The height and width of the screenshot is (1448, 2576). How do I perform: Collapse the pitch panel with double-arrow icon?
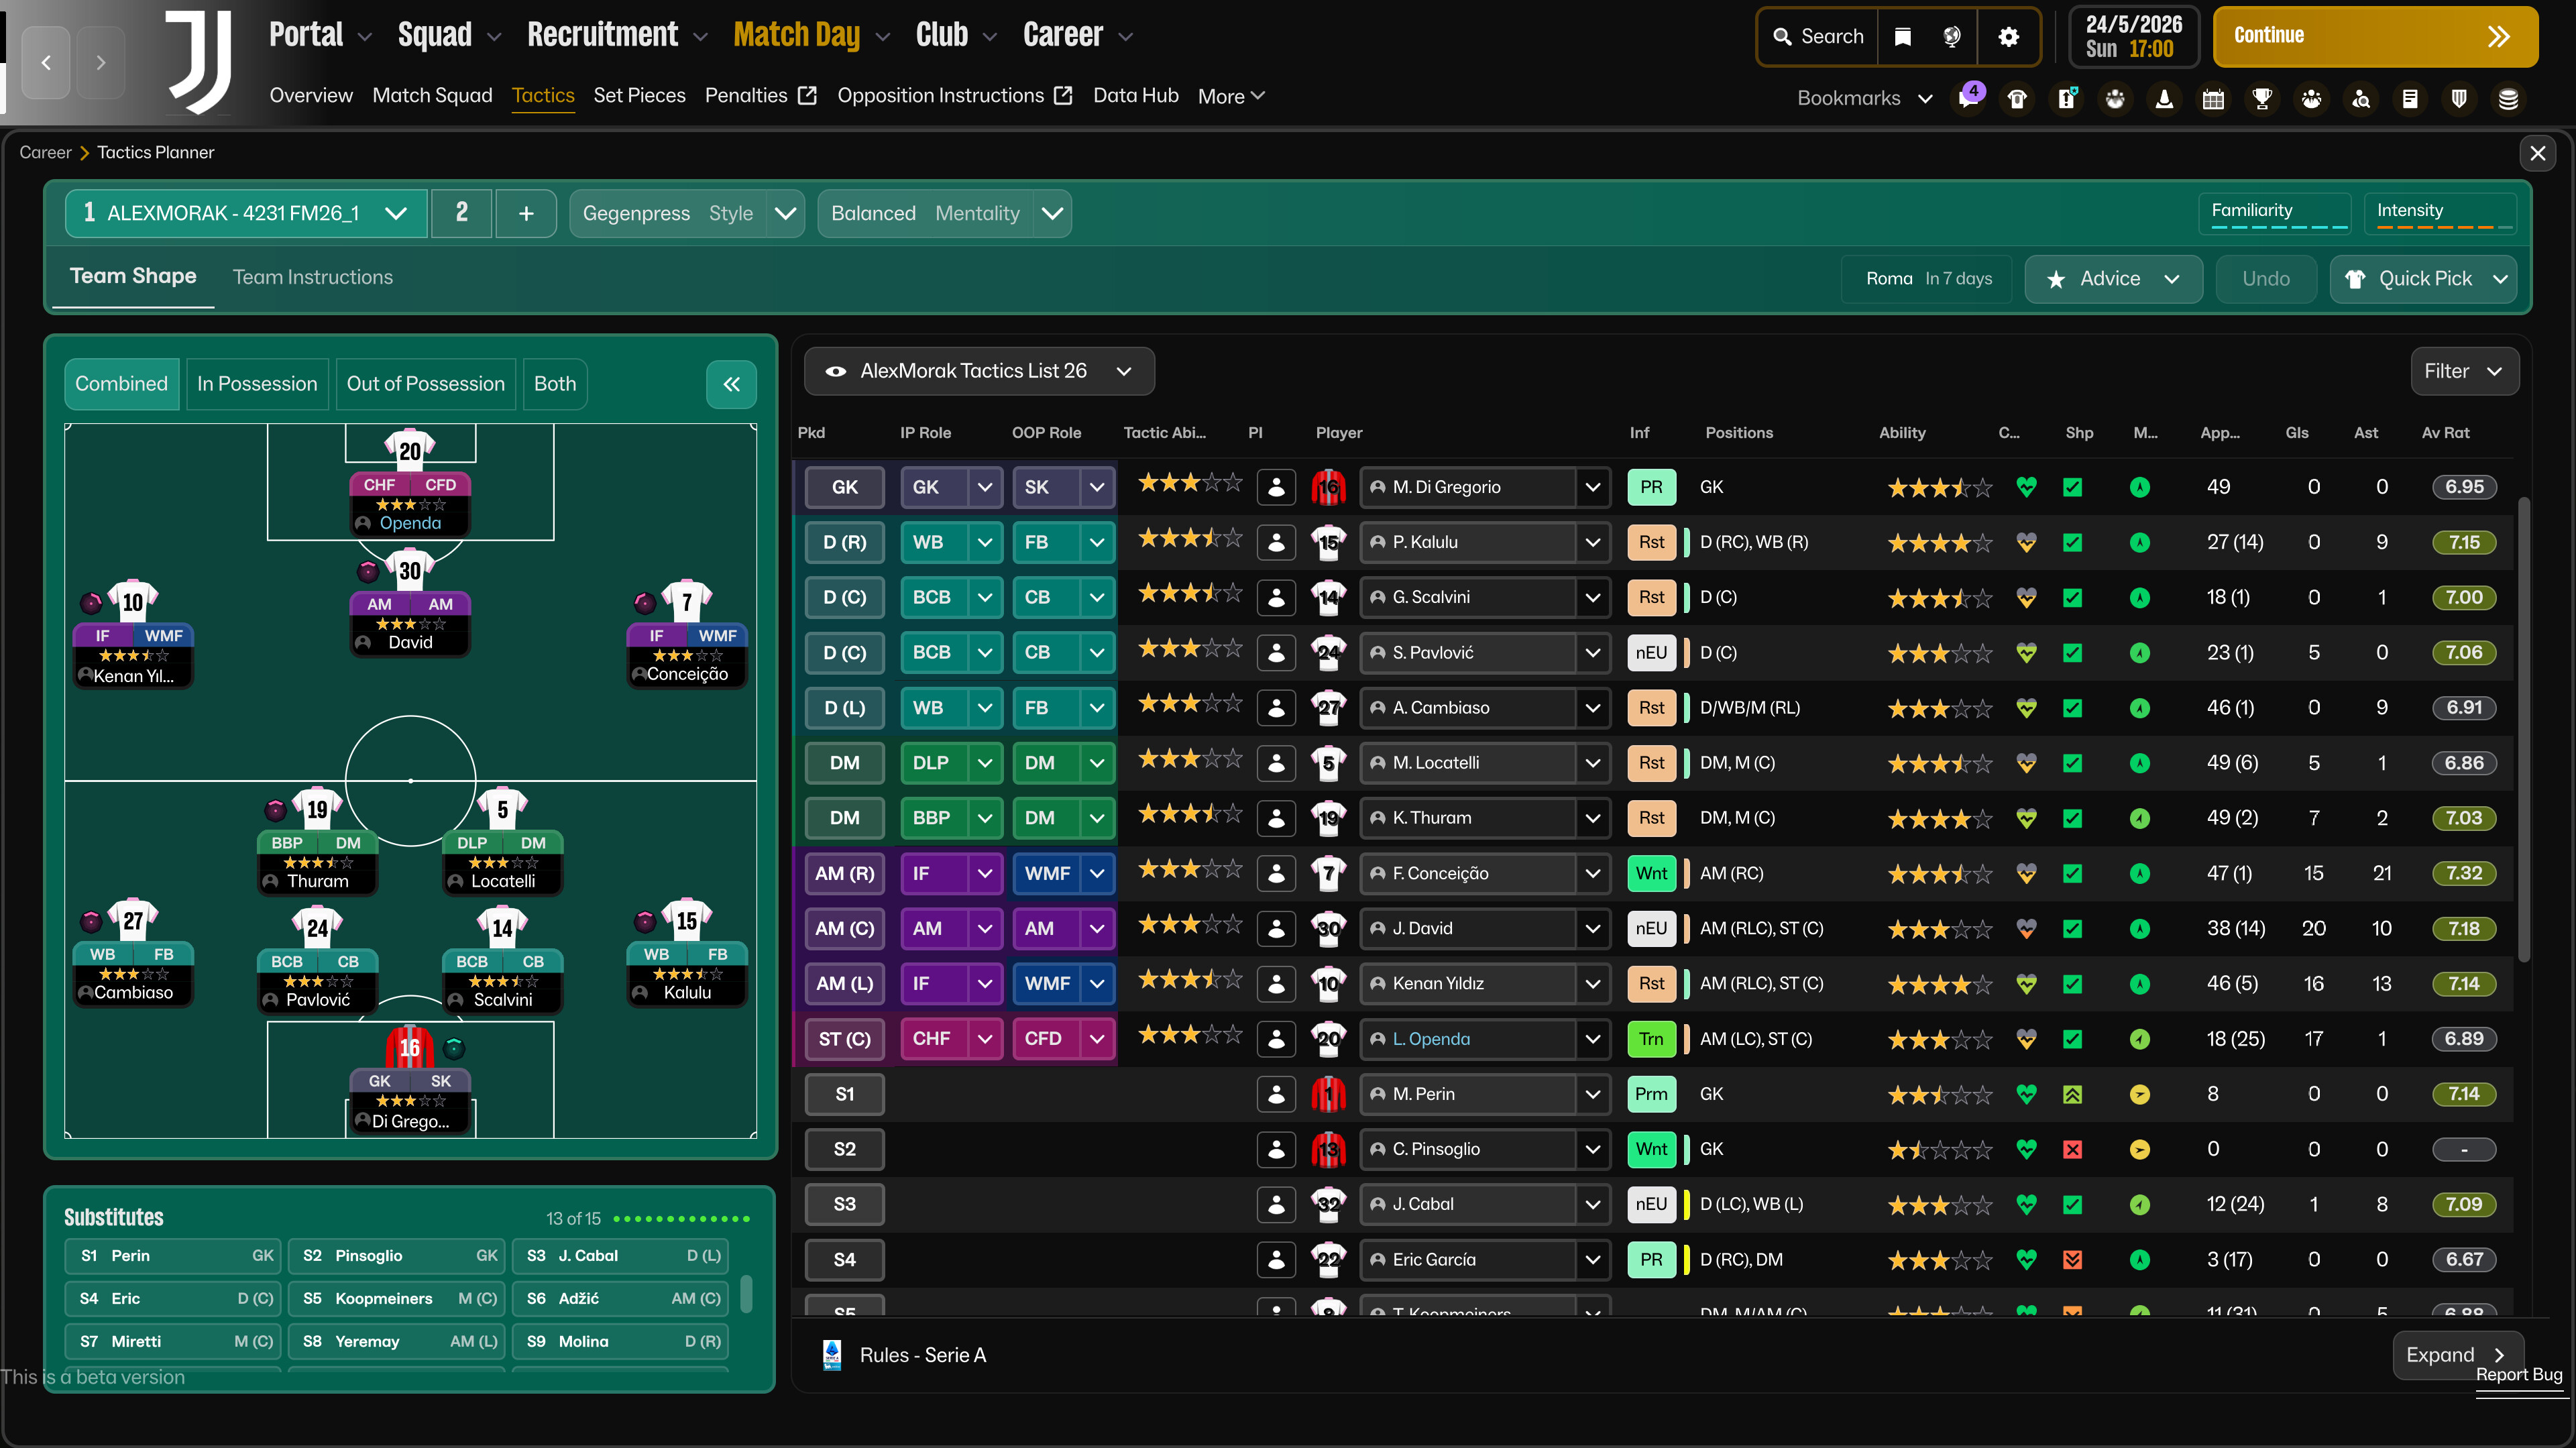click(x=731, y=384)
